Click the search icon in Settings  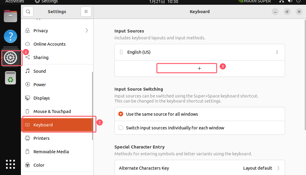click(28, 12)
